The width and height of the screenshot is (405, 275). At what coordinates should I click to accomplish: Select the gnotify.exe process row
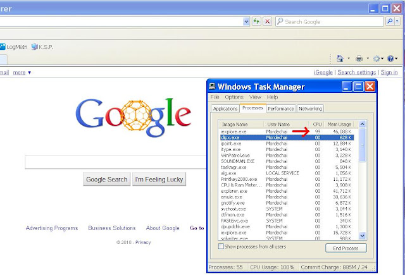287,203
